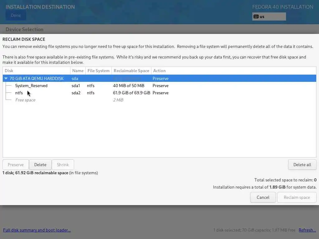Cancel the reclaim disk space dialog
Screen dimensions: 319x239
[263, 197]
